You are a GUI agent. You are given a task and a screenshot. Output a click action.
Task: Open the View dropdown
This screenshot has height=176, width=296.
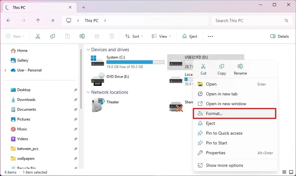pyautogui.click(x=161, y=36)
